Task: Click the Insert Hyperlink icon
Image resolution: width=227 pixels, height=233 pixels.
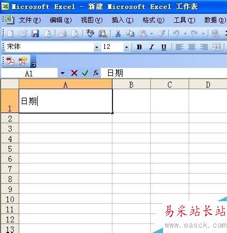Action: coord(215,33)
